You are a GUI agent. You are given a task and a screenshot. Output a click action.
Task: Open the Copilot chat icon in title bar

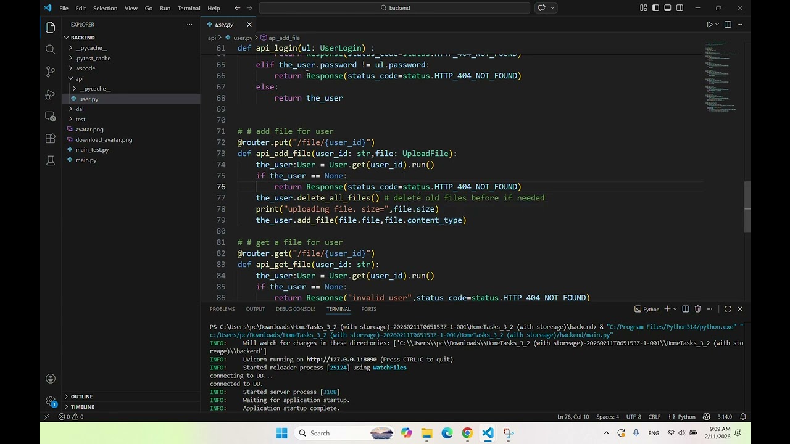coord(542,8)
